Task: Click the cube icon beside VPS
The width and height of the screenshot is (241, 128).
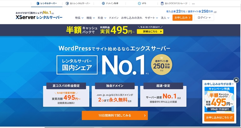Action: (x=139, y=3)
